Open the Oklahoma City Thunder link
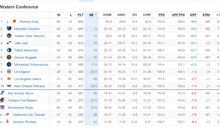Image resolution: width=220 pixels, height=132 pixels. pyautogui.click(x=29, y=115)
